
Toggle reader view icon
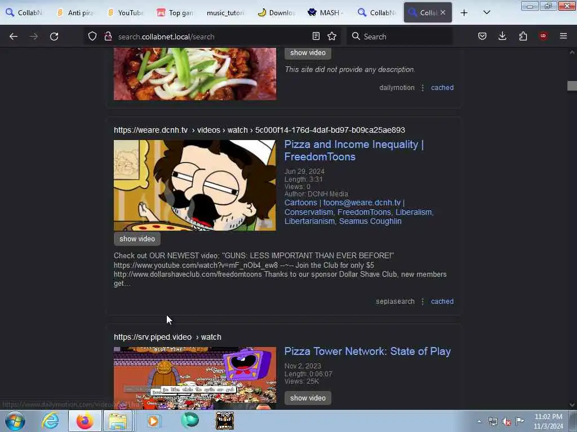click(x=316, y=36)
